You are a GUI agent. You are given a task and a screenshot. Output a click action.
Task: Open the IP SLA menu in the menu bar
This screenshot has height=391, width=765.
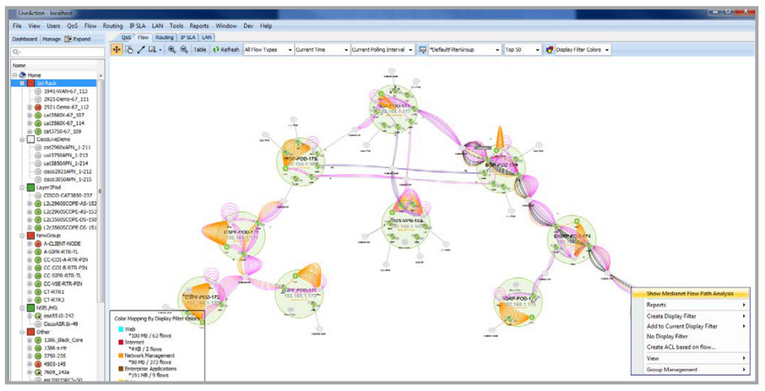[138, 26]
